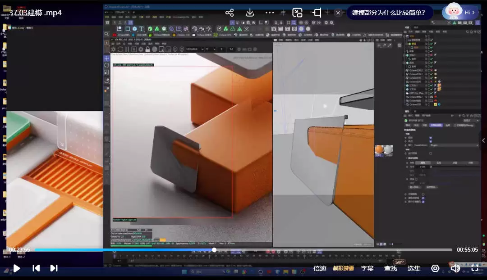
Task: Toggle the unchecked checkbox below N-gon dropdown
Action: (x=431, y=153)
